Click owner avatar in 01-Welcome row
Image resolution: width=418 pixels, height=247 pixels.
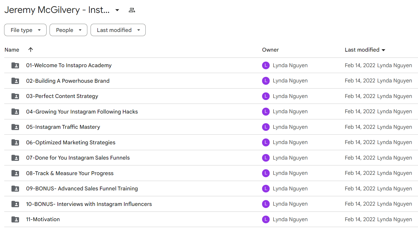tap(266, 65)
